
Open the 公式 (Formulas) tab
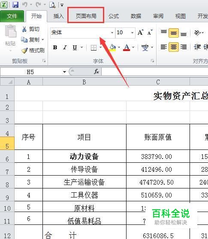pos(114,16)
